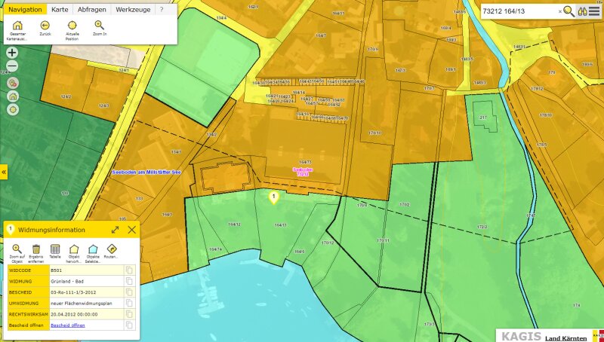
Task: Open the hamburger menu at top right
Action: coord(595,11)
